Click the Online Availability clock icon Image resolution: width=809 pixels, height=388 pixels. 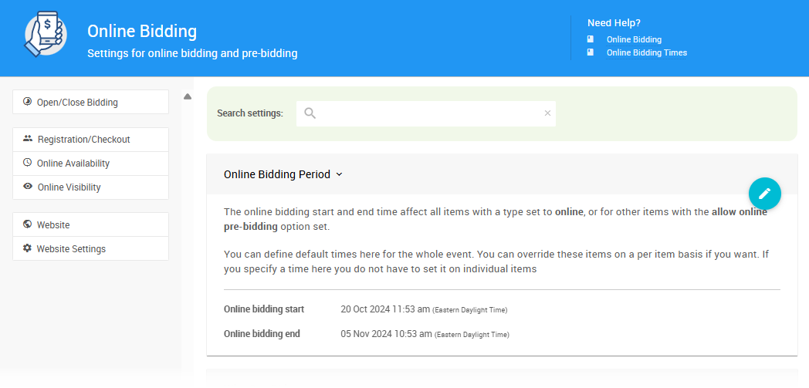coord(28,163)
